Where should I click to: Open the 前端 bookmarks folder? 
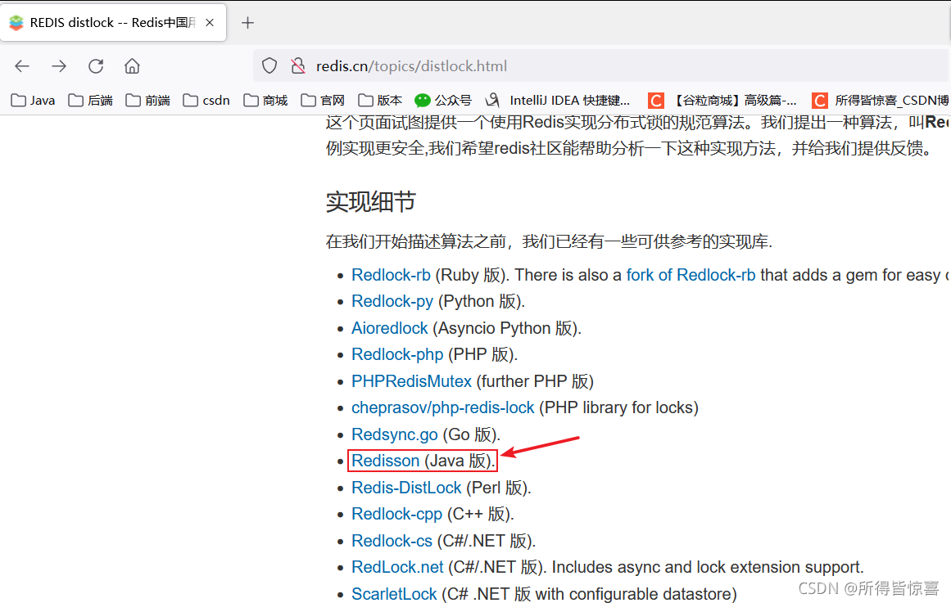click(x=148, y=100)
